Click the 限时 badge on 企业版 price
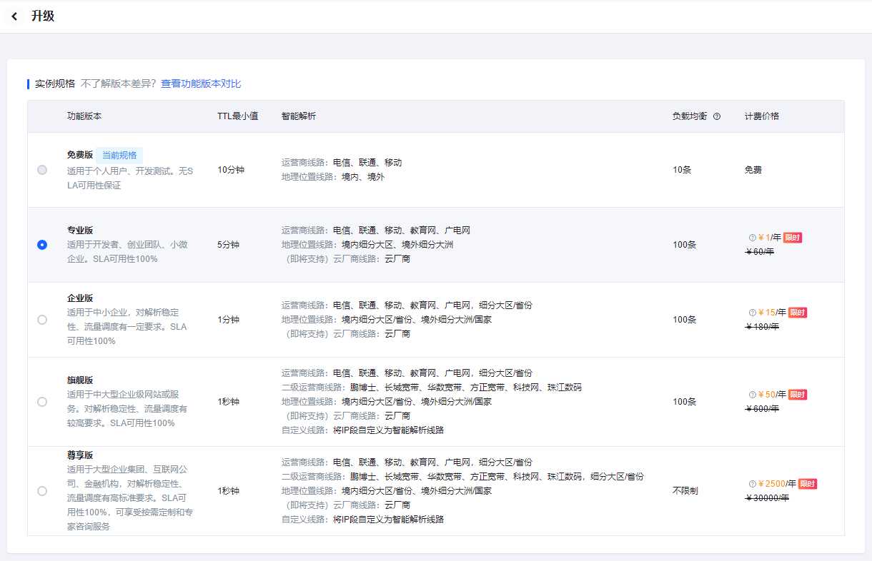The height and width of the screenshot is (561, 872). (798, 313)
